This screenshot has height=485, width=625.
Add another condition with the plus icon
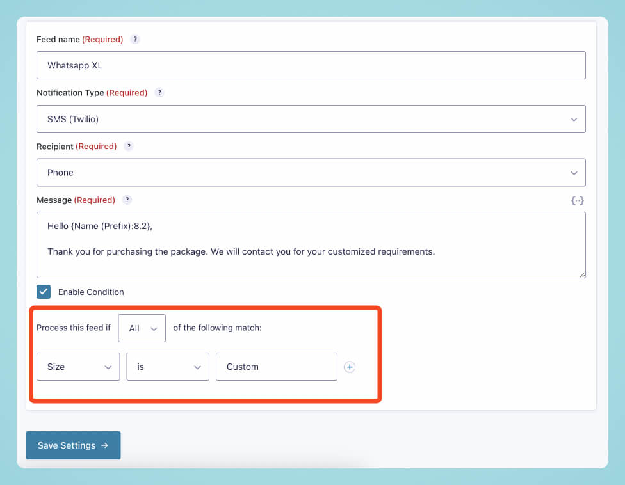(350, 367)
